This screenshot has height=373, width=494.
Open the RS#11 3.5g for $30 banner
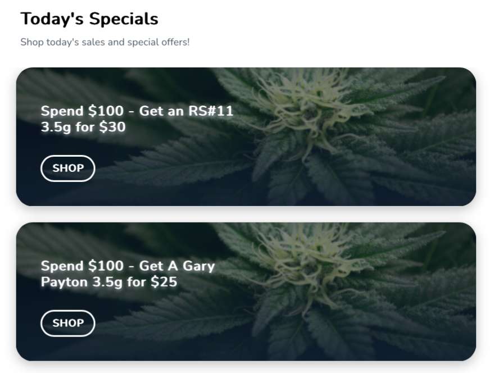(246, 137)
